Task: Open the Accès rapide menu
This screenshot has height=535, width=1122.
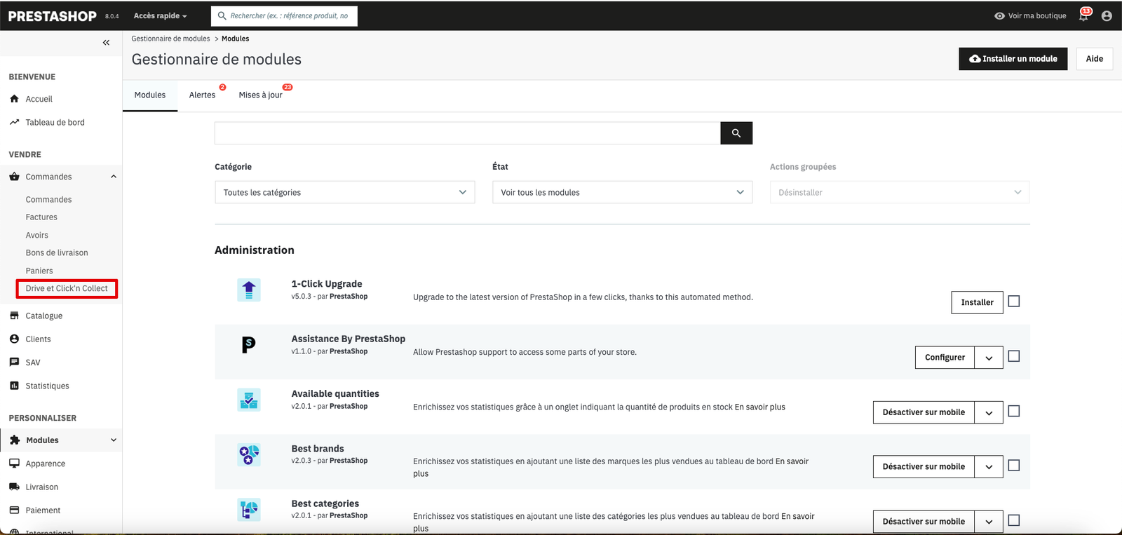Action: [x=160, y=16]
